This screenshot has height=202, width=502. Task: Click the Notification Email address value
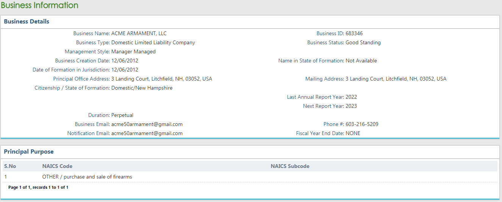point(147,133)
